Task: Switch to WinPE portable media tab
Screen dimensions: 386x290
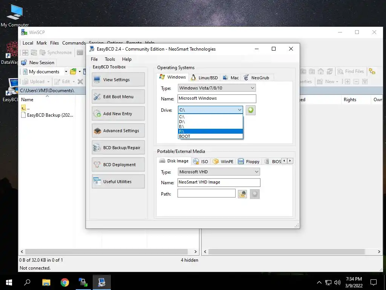Action: pyautogui.click(x=223, y=162)
